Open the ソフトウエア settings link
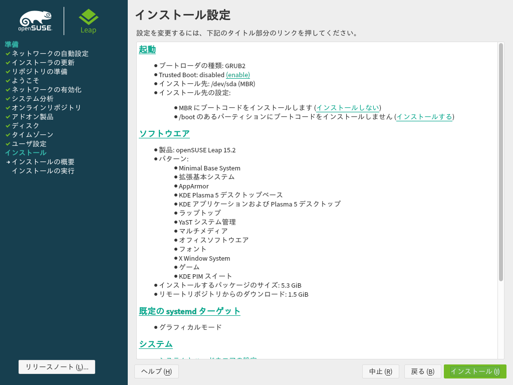The height and width of the screenshot is (385, 513). 164,133
